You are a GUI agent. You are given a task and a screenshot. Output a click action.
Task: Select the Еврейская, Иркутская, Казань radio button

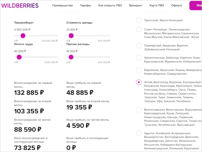[x=139, y=70]
